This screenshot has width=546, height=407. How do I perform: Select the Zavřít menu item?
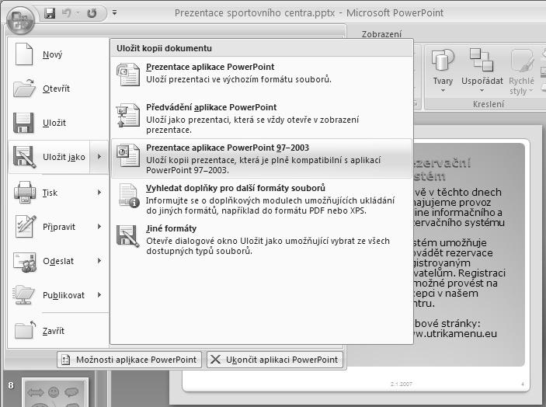pos(58,331)
